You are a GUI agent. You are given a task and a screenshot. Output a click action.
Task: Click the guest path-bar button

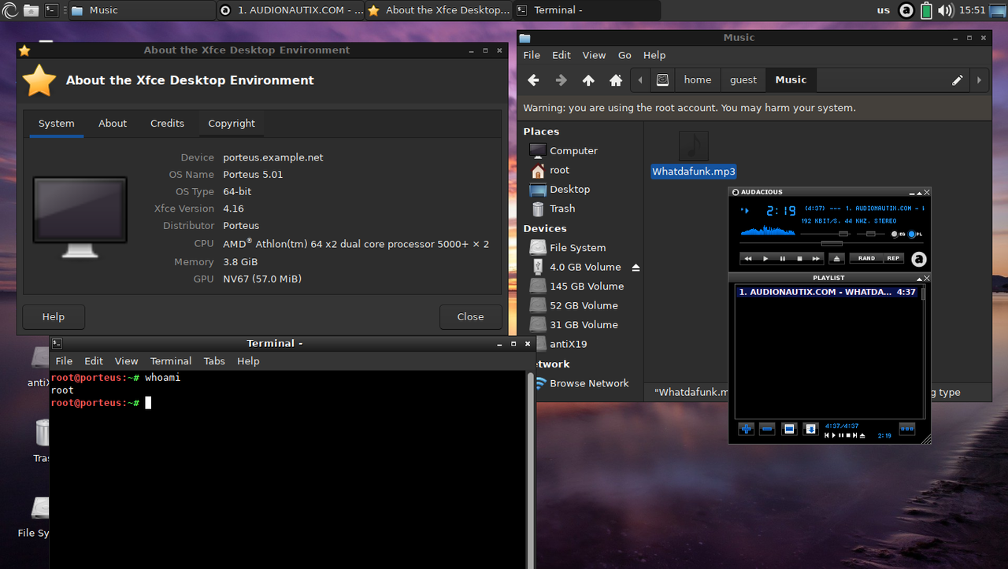pos(743,79)
